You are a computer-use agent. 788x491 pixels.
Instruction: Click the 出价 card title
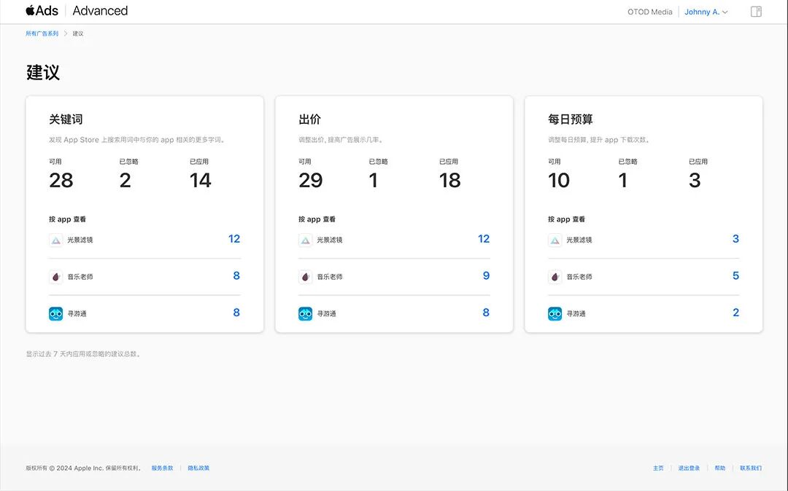click(309, 119)
